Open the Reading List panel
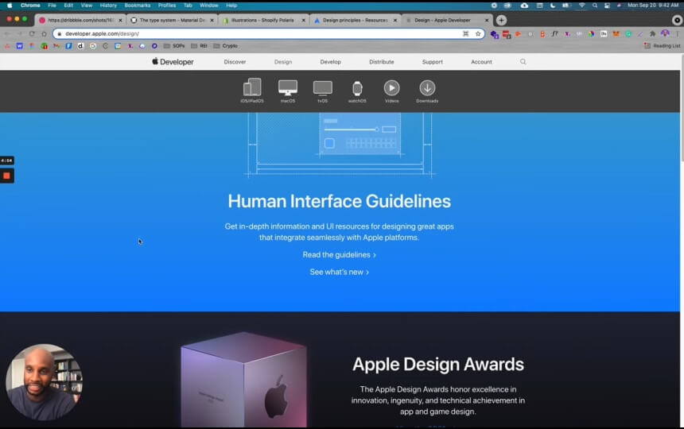 pos(663,46)
